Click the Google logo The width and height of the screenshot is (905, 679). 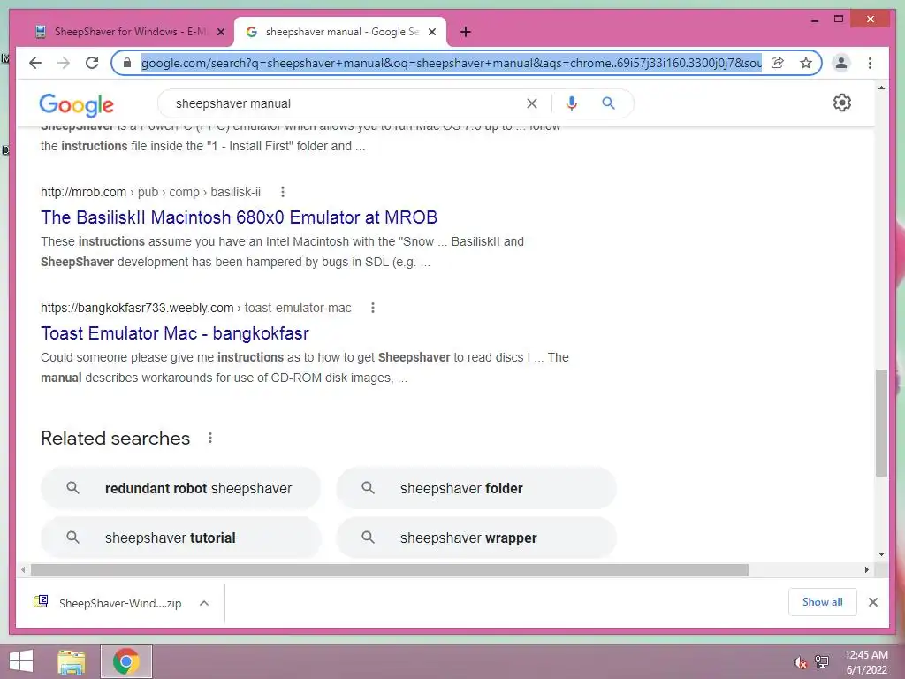point(76,104)
